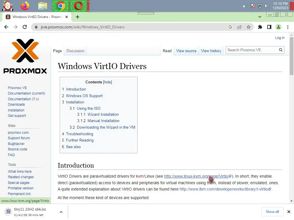
Task: Toggle the Chrome side panel
Action: 269,27
